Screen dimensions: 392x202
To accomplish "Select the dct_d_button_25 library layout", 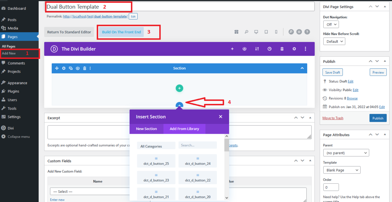I will coord(156,161).
